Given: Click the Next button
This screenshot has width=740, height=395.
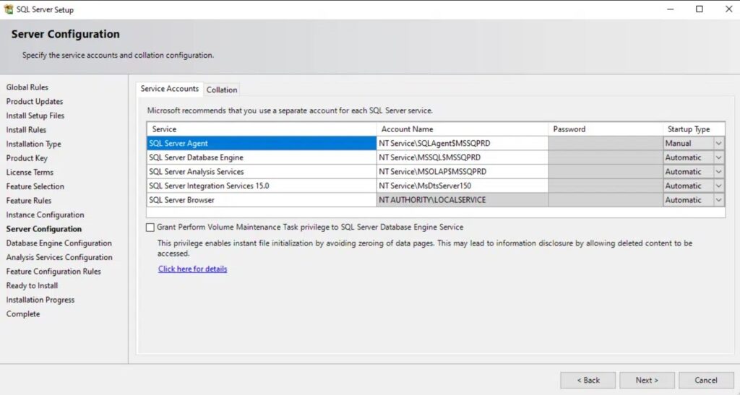Looking at the screenshot, I should tap(647, 380).
